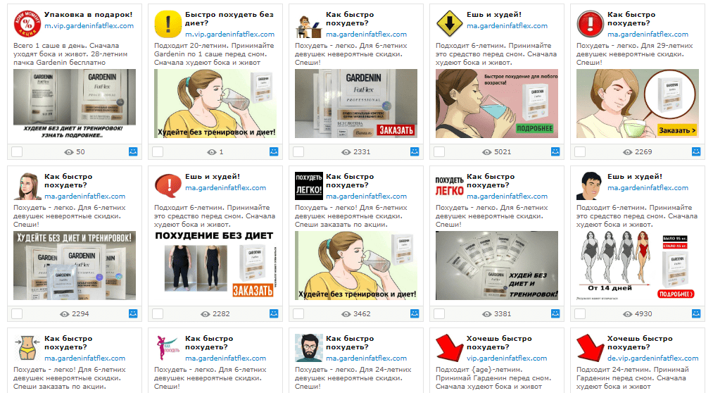Screen dimensions: 713x393
Task: Open the m.vip.gardeninfatflex.com link under 'Упаковка в подарок!'
Action: [x=89, y=26]
